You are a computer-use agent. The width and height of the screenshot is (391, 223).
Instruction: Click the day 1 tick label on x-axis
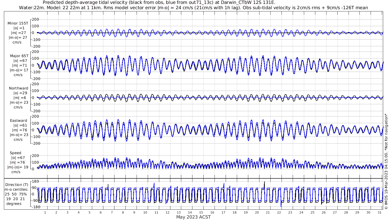tap(45, 212)
